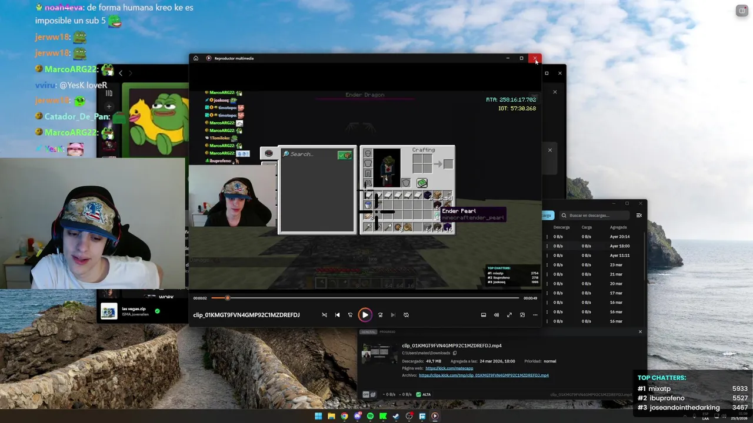The image size is (753, 423).
Task: Go forward in the Spotify window
Action: coord(131,73)
